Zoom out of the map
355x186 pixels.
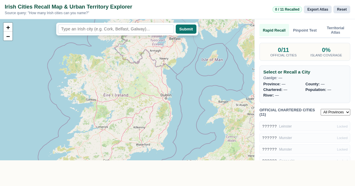(x=8, y=36)
